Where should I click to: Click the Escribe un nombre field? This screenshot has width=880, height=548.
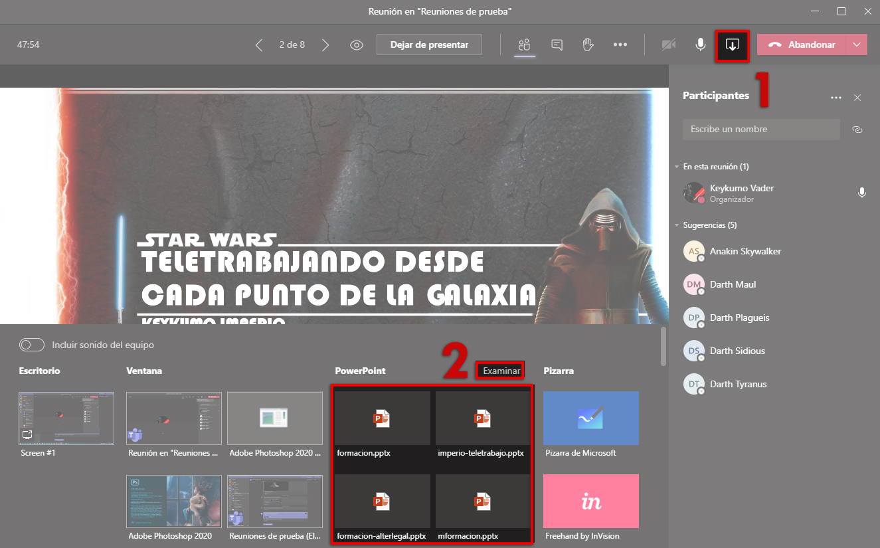pyautogui.click(x=761, y=130)
